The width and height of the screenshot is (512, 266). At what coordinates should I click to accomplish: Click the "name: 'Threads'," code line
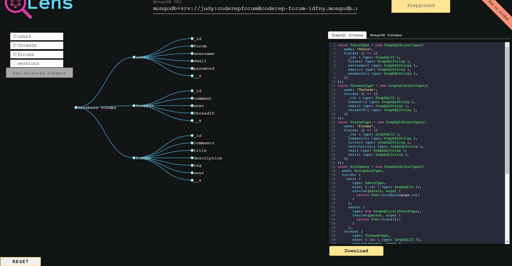tap(360, 90)
